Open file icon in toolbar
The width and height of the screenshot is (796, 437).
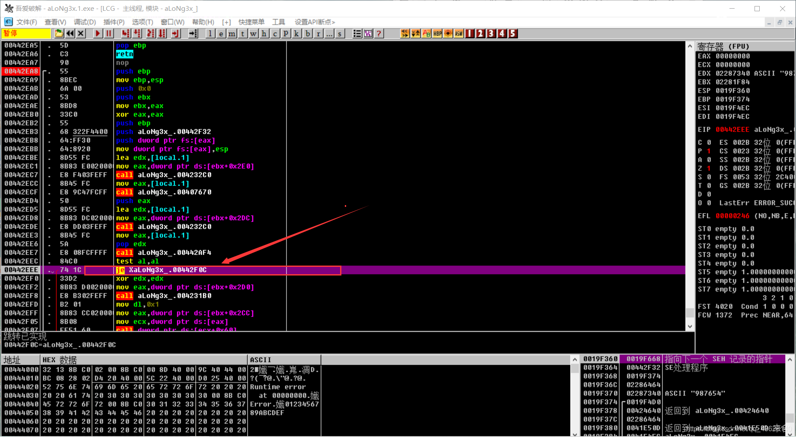click(x=59, y=33)
